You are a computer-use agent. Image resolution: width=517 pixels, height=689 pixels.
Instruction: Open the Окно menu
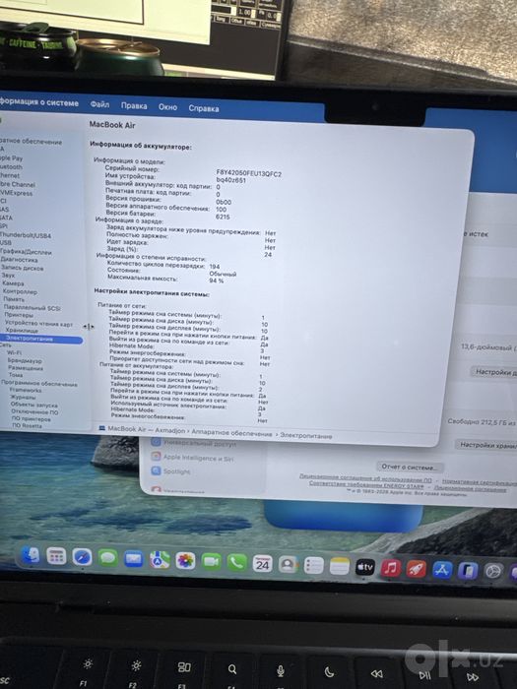click(168, 107)
